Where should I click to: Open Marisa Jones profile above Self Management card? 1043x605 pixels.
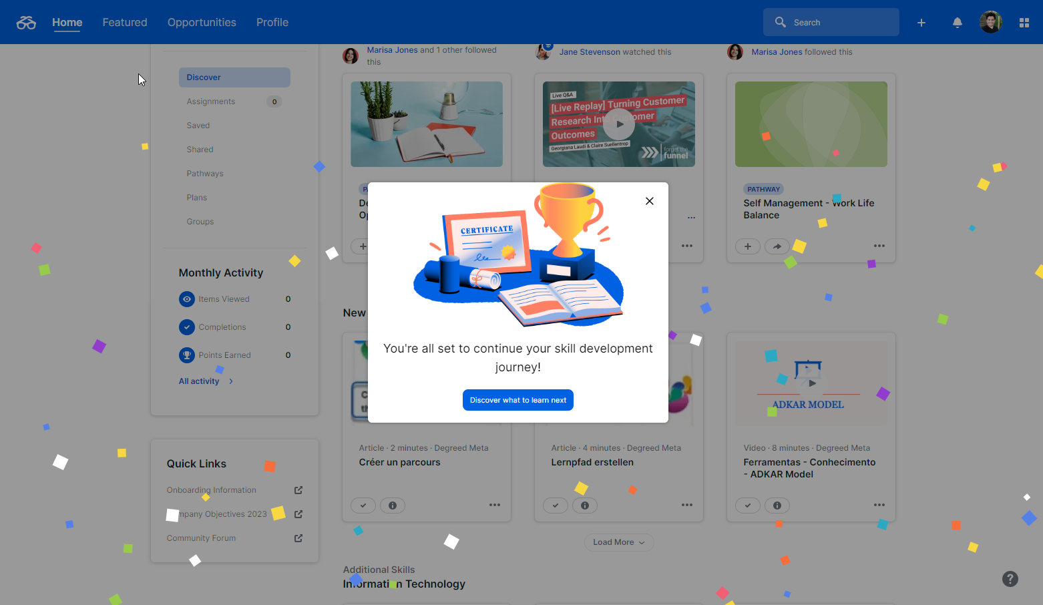(x=777, y=52)
